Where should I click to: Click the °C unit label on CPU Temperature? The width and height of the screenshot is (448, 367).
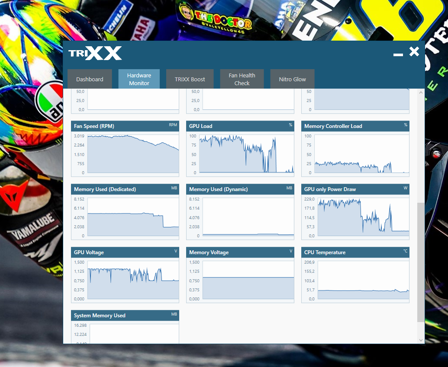406,251
